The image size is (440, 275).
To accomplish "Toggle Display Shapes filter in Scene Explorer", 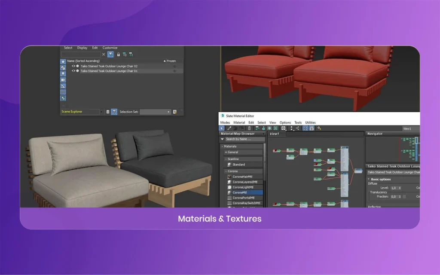I will (x=63, y=67).
